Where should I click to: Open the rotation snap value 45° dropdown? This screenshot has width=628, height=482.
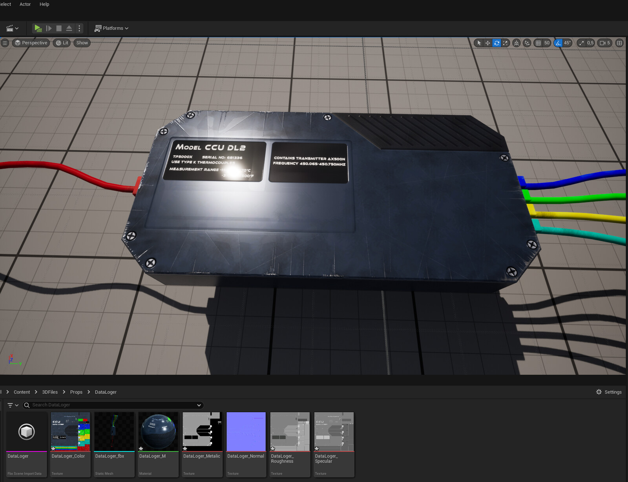tap(568, 43)
